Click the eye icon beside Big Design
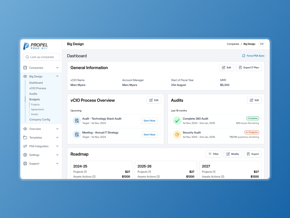This screenshot has height=218, width=290. point(25,76)
